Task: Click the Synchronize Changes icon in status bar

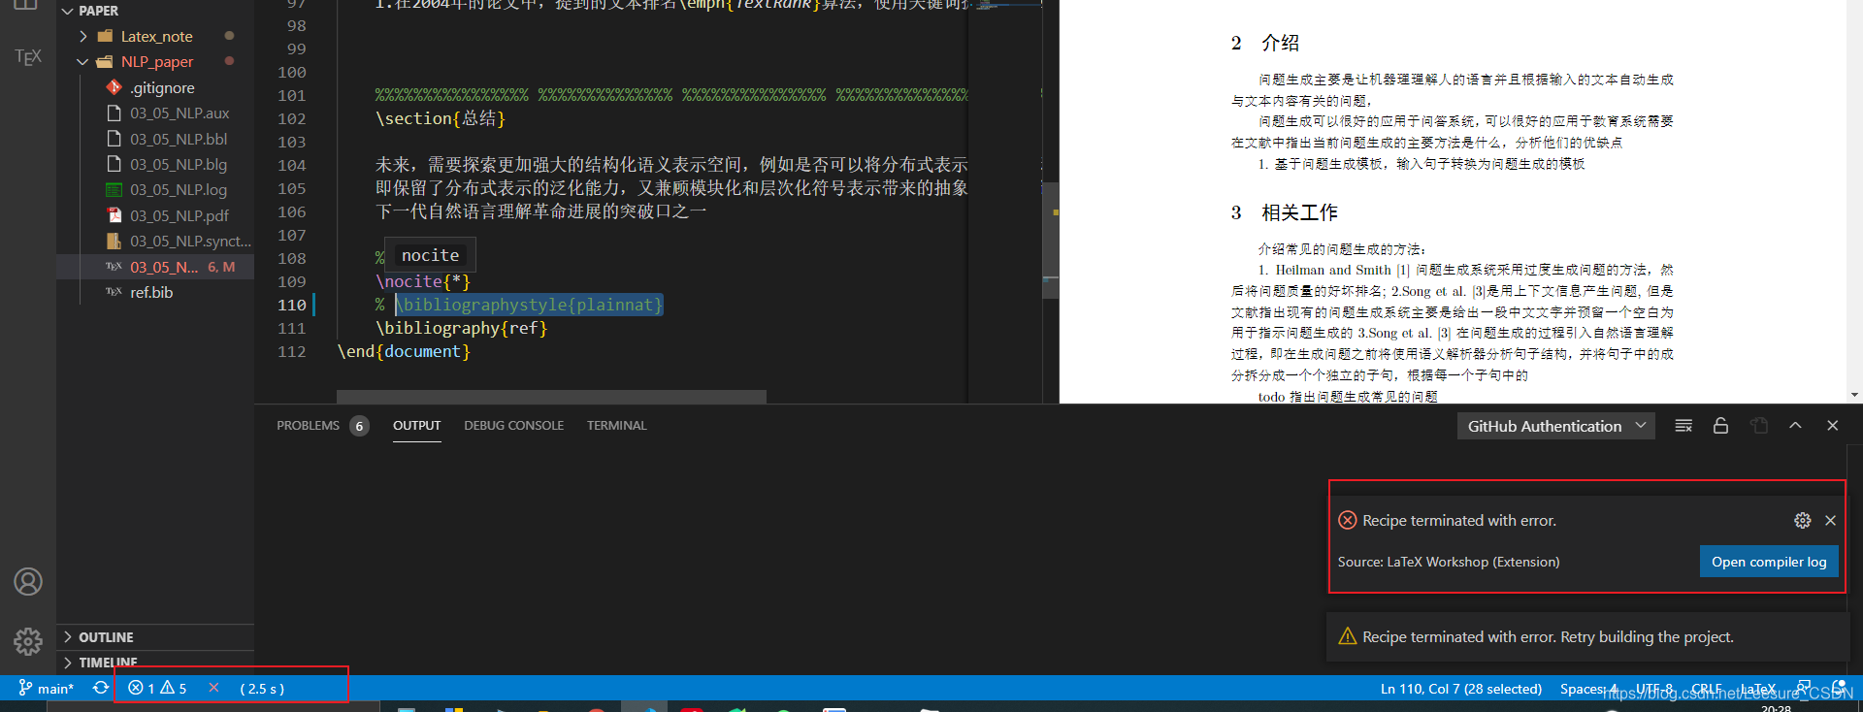Action: pos(101,688)
